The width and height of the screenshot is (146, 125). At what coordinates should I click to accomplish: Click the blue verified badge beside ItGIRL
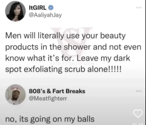[x=51, y=8]
